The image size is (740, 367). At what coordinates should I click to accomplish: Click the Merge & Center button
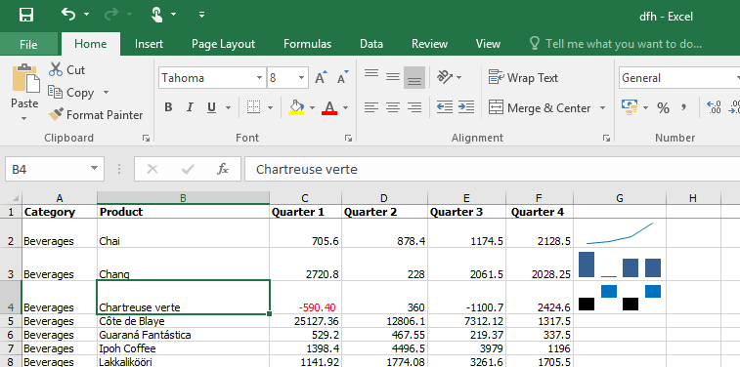[x=540, y=108]
